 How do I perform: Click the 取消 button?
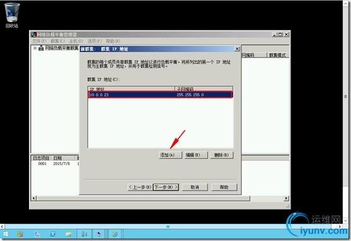195,187
